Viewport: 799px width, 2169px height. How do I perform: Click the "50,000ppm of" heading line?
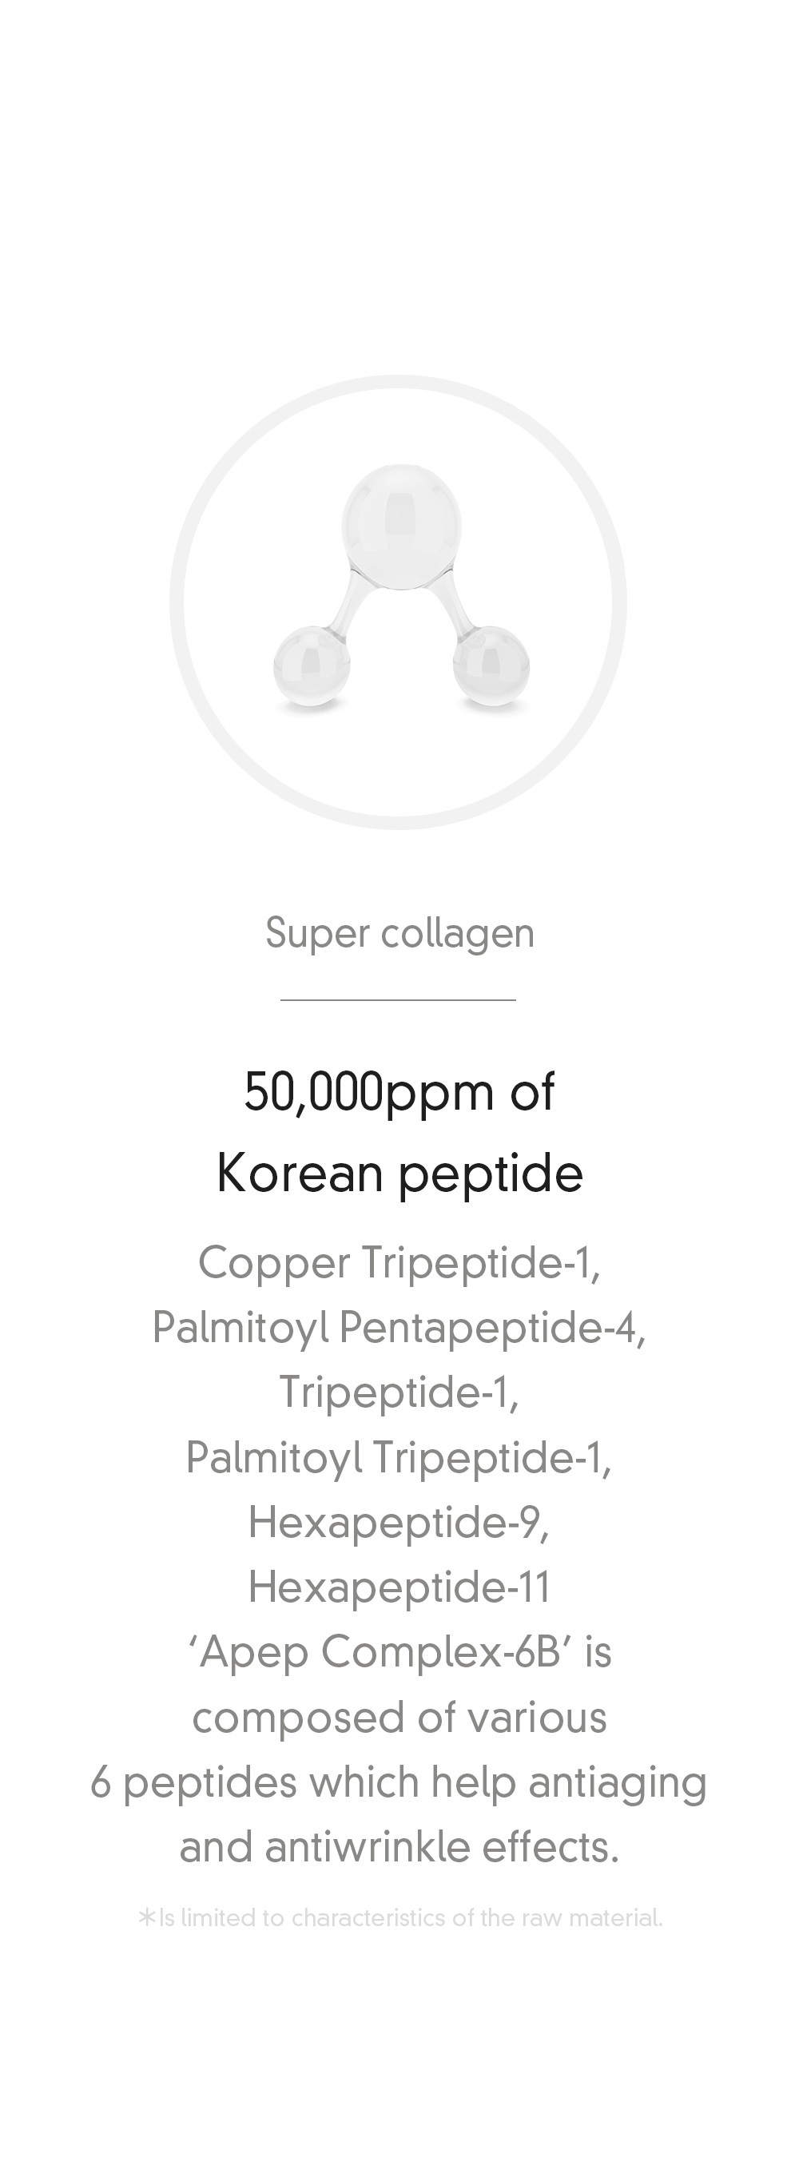click(400, 1092)
